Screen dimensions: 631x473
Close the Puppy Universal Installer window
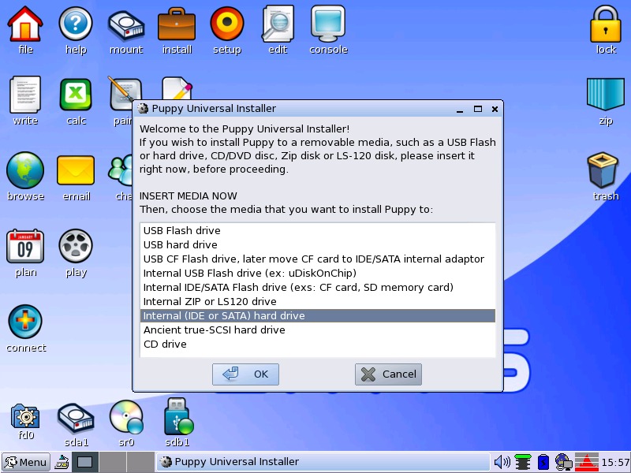[x=495, y=109]
